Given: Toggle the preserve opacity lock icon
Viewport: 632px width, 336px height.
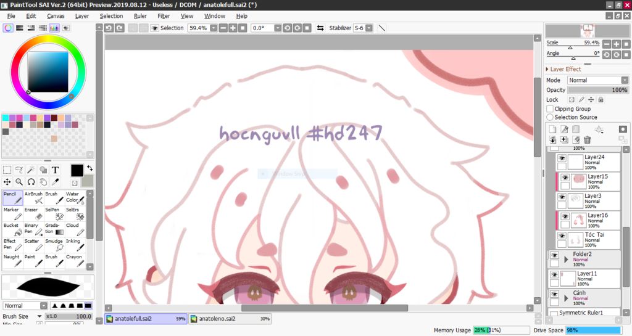Looking at the screenshot, I should tap(572, 99).
